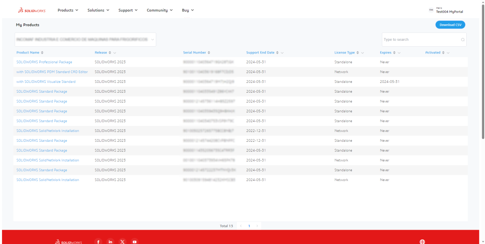485x244 pixels.
Task: Go to previous page arrow in pagination
Action: click(x=241, y=226)
